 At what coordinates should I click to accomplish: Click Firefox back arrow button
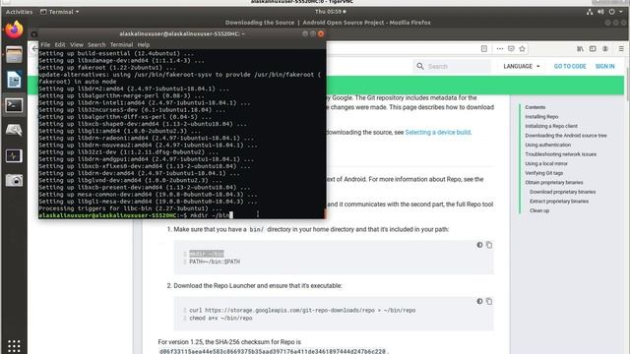pos(34,49)
